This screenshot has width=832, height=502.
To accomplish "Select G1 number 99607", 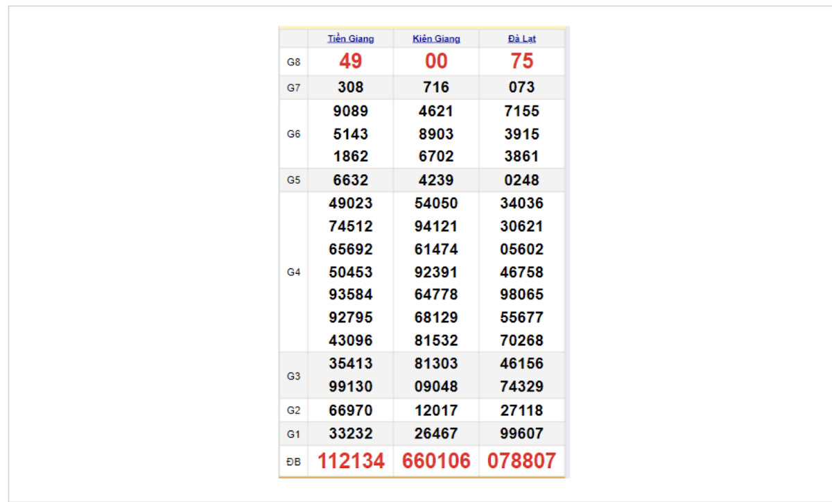I will point(521,433).
